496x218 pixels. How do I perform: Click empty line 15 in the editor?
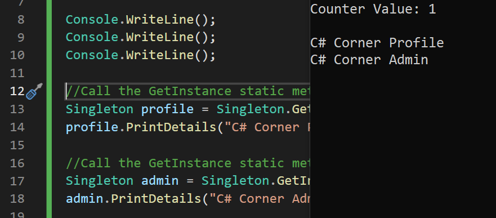click(x=186, y=145)
